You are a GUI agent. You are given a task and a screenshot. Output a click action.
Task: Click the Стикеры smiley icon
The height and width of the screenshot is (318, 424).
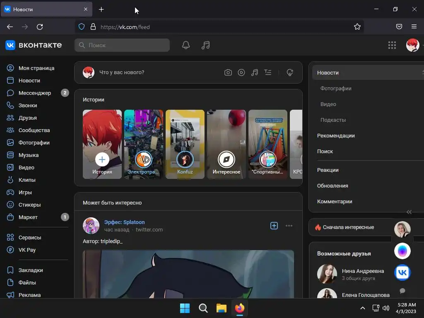[x=10, y=205]
